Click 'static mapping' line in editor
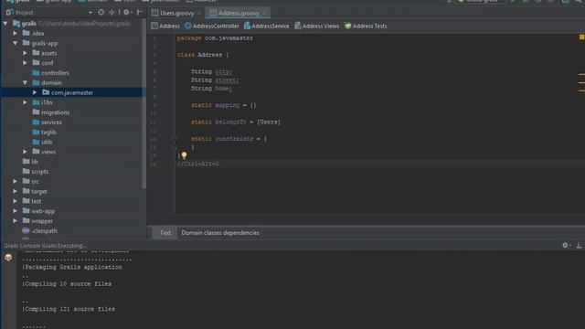The height and width of the screenshot is (329, 585). (223, 105)
